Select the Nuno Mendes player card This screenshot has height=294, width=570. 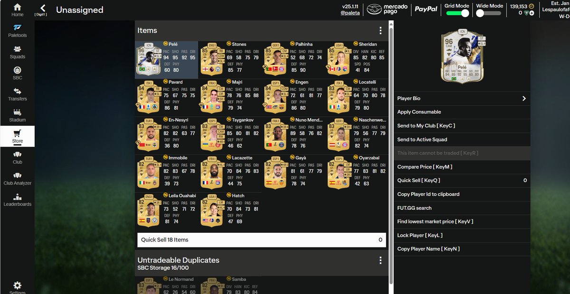pyautogui.click(x=294, y=136)
